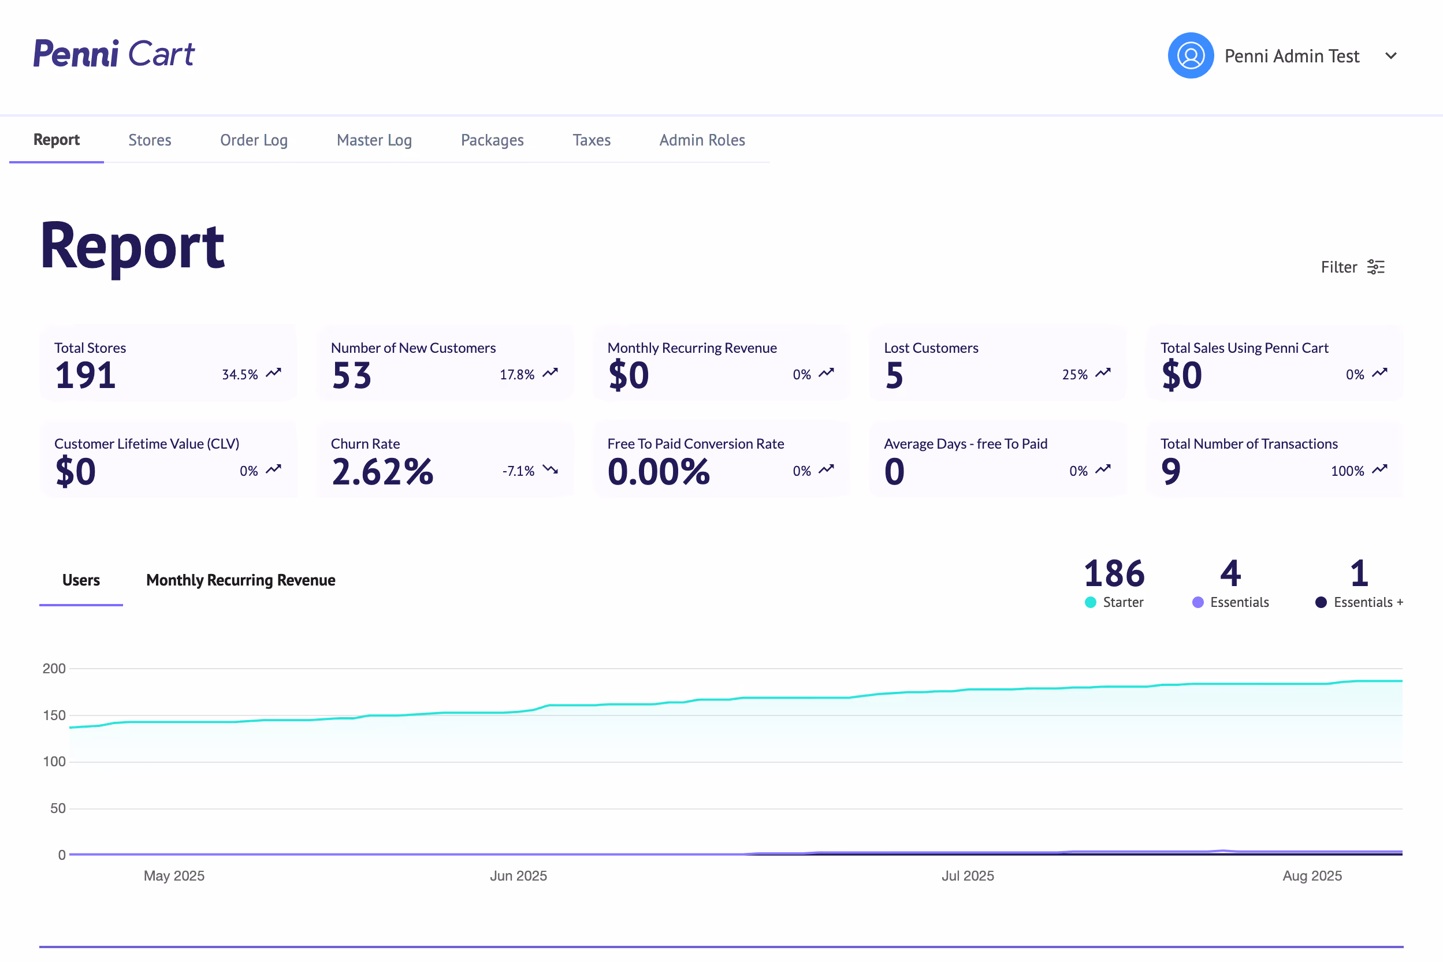Viewport: 1443px width, 962px height.
Task: Click the trend arrow on Total Sales card
Action: pos(1380,373)
